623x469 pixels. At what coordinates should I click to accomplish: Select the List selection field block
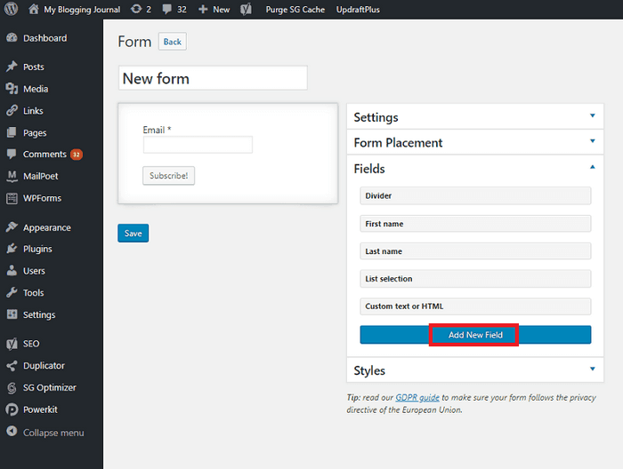click(x=475, y=279)
